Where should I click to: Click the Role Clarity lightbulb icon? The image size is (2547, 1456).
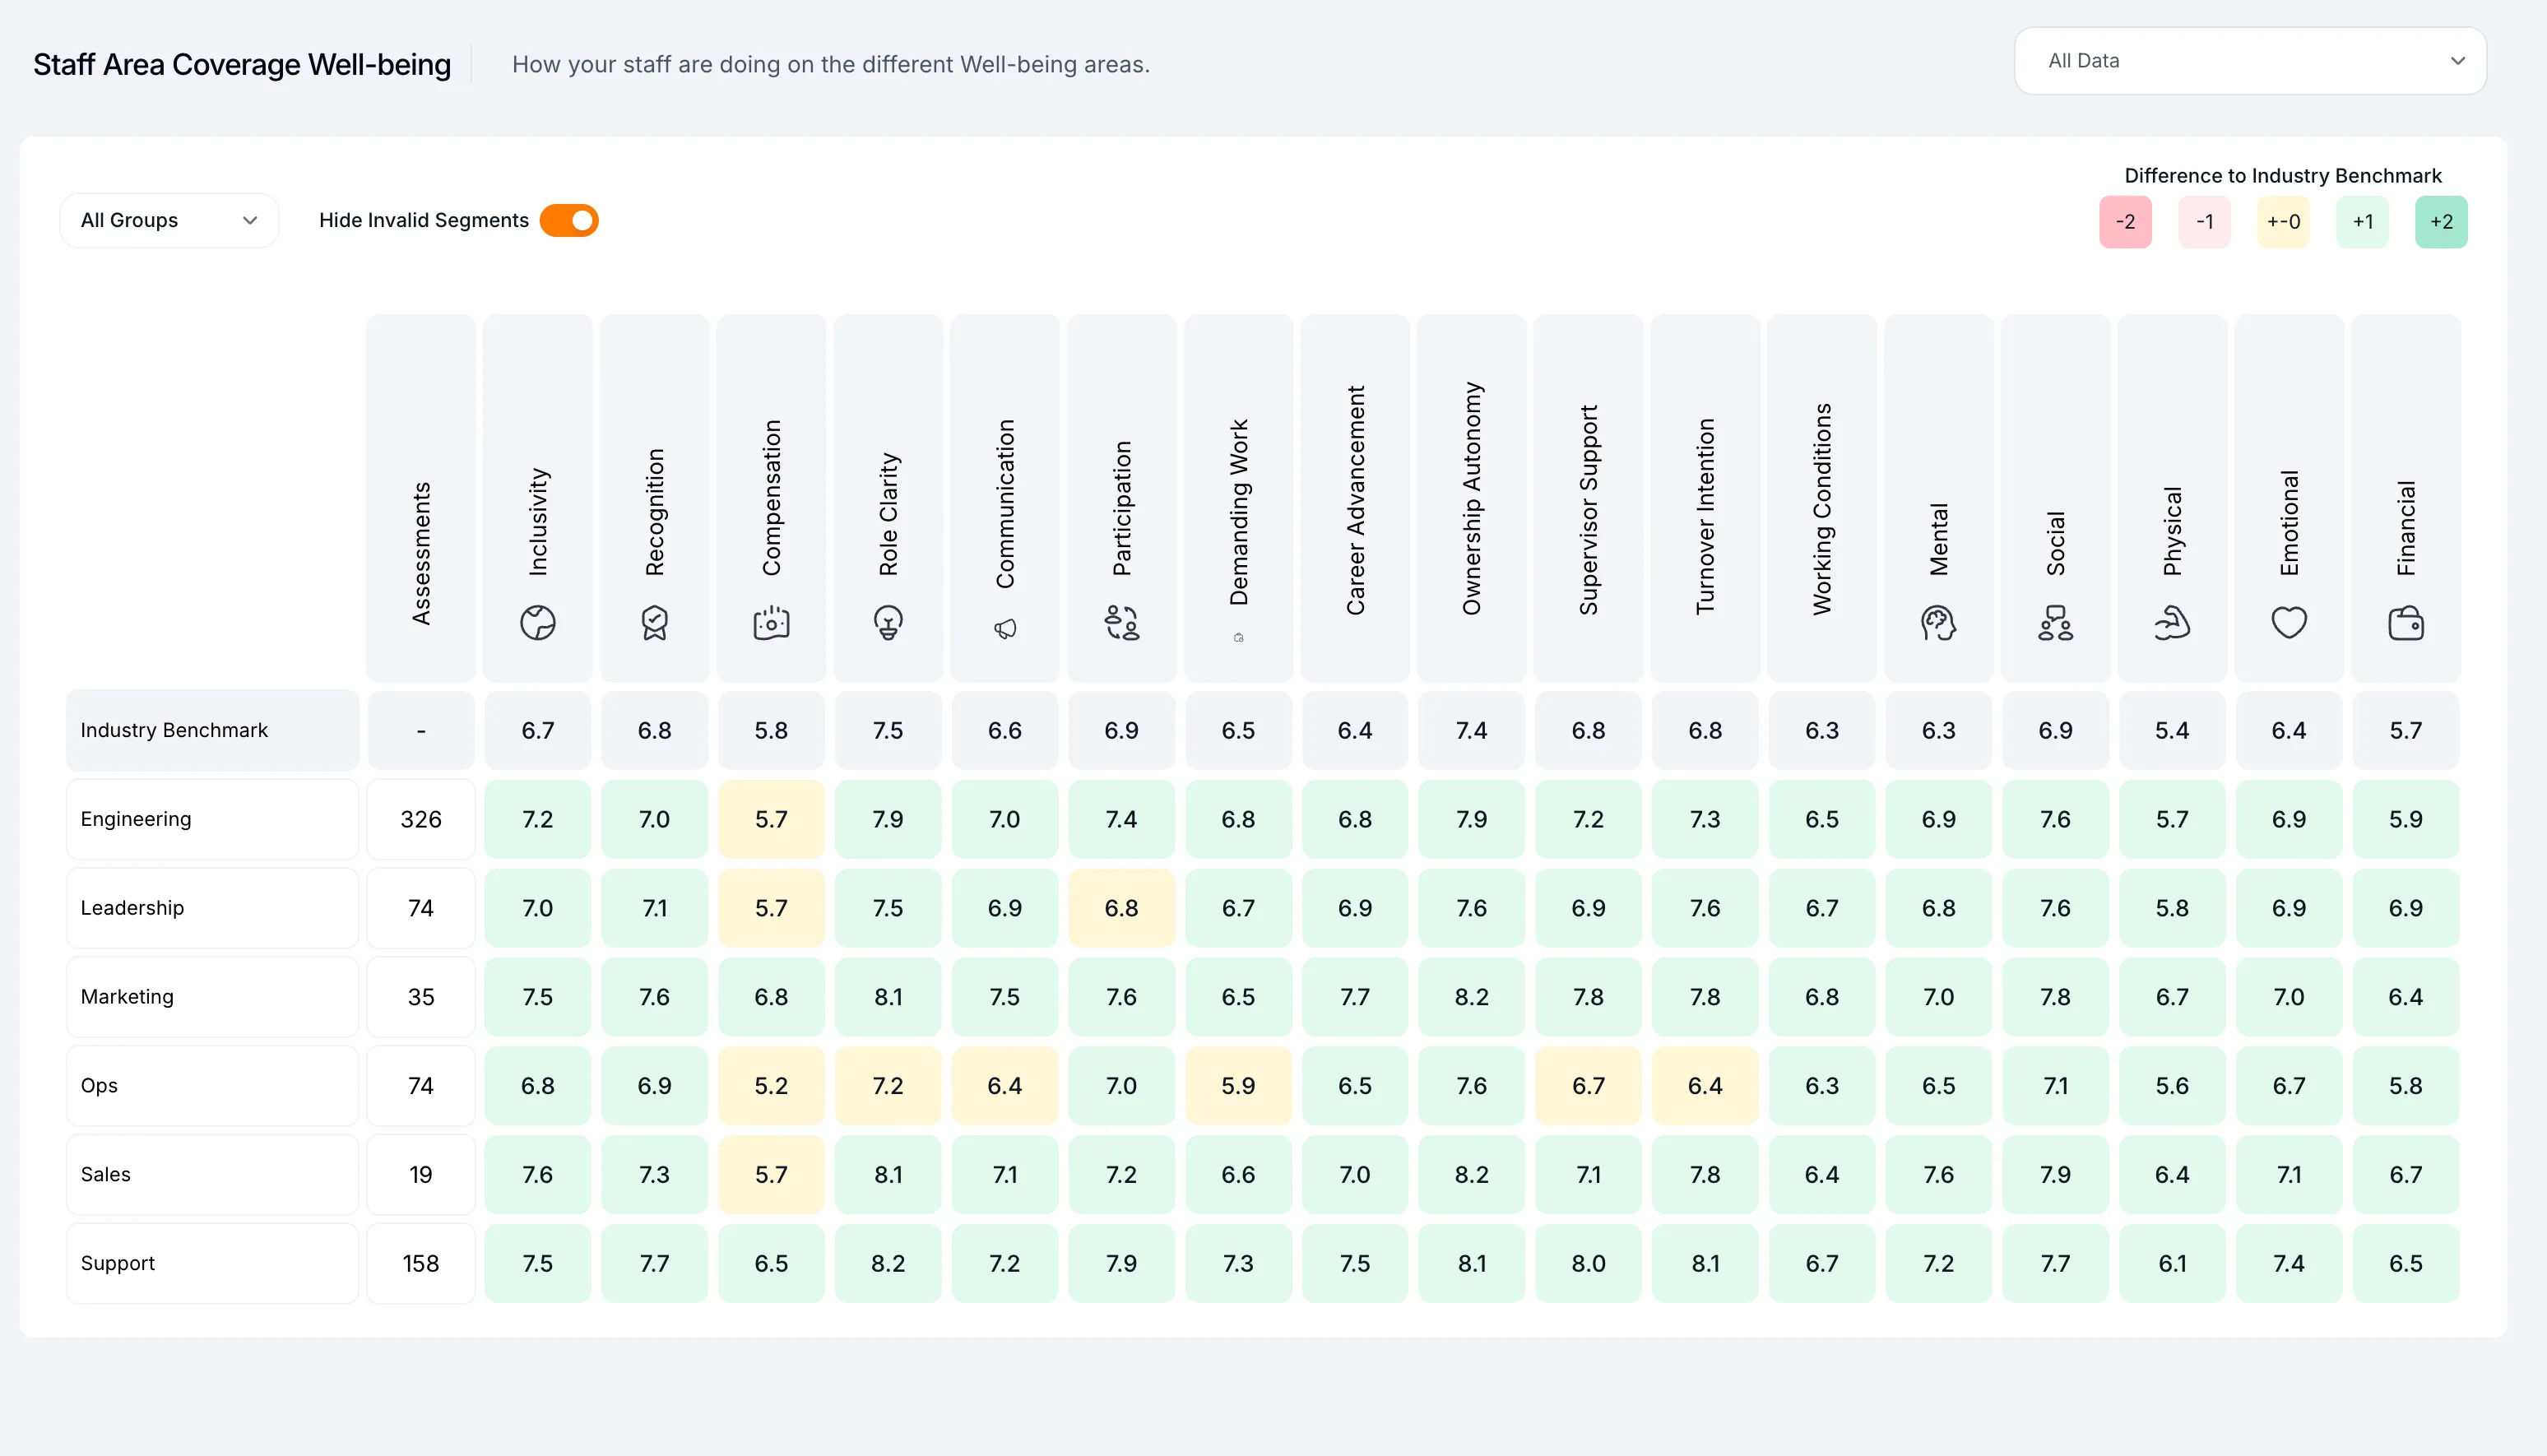[888, 622]
